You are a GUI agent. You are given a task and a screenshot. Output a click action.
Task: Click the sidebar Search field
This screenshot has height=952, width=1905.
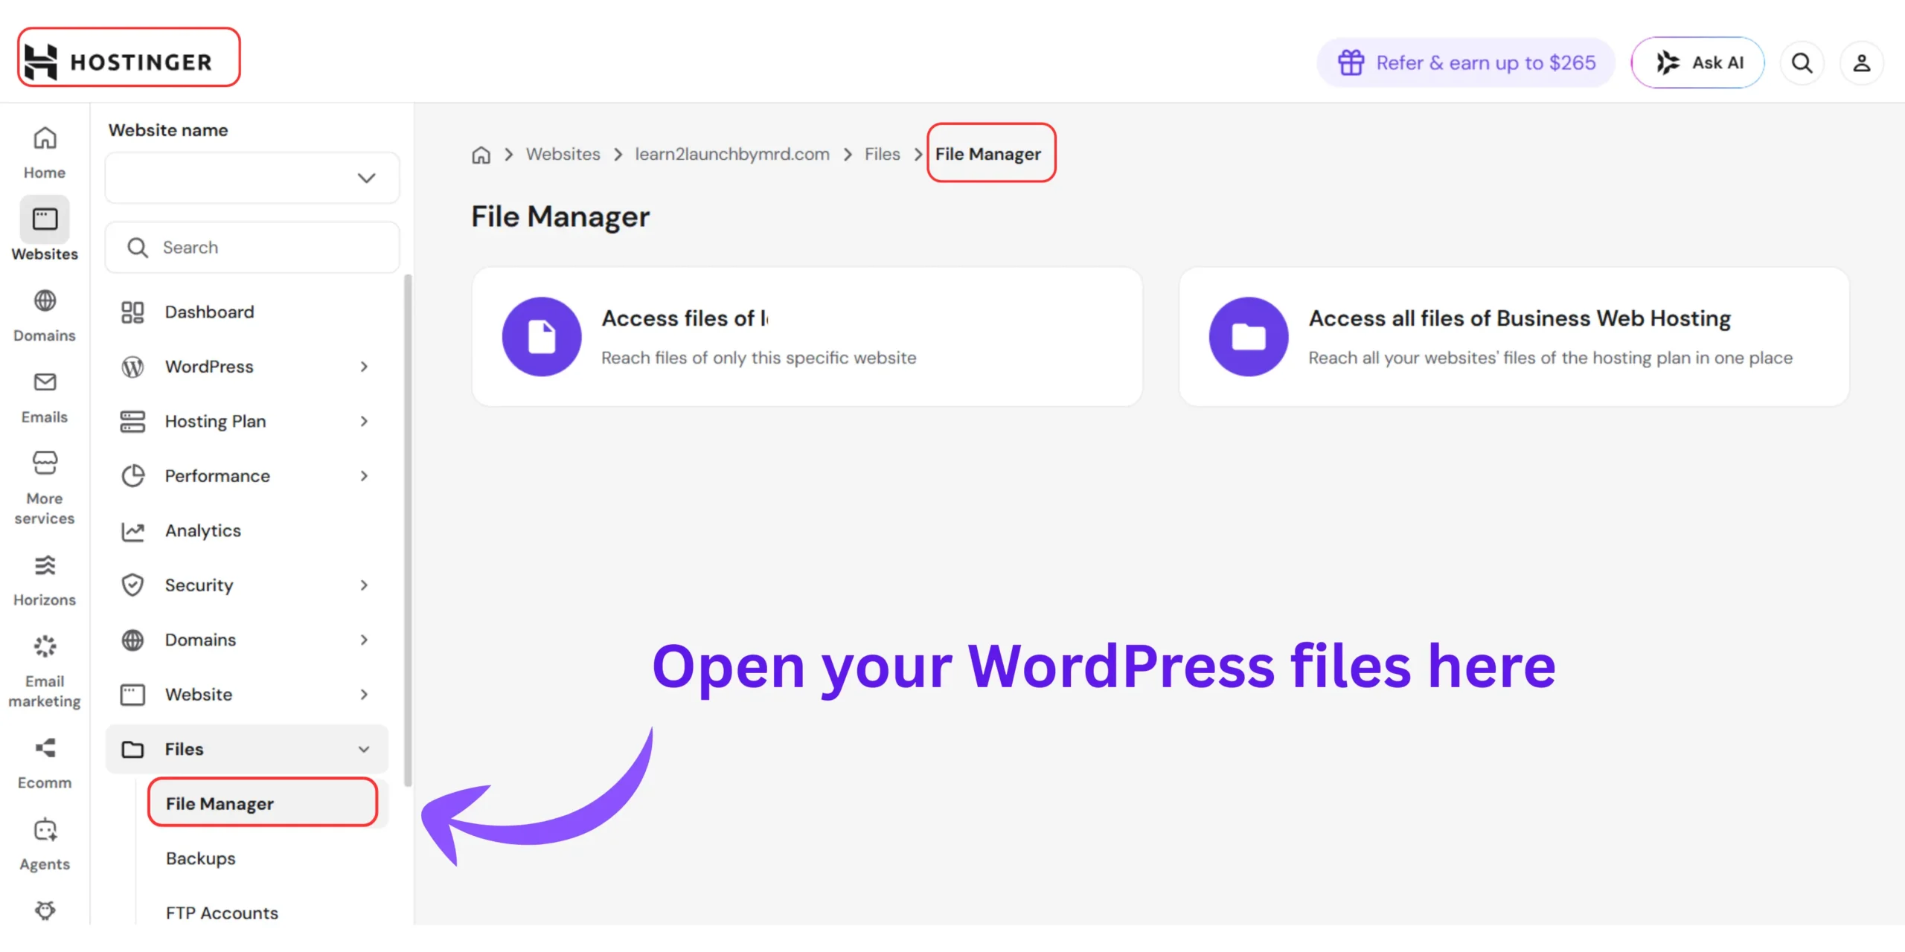point(252,247)
